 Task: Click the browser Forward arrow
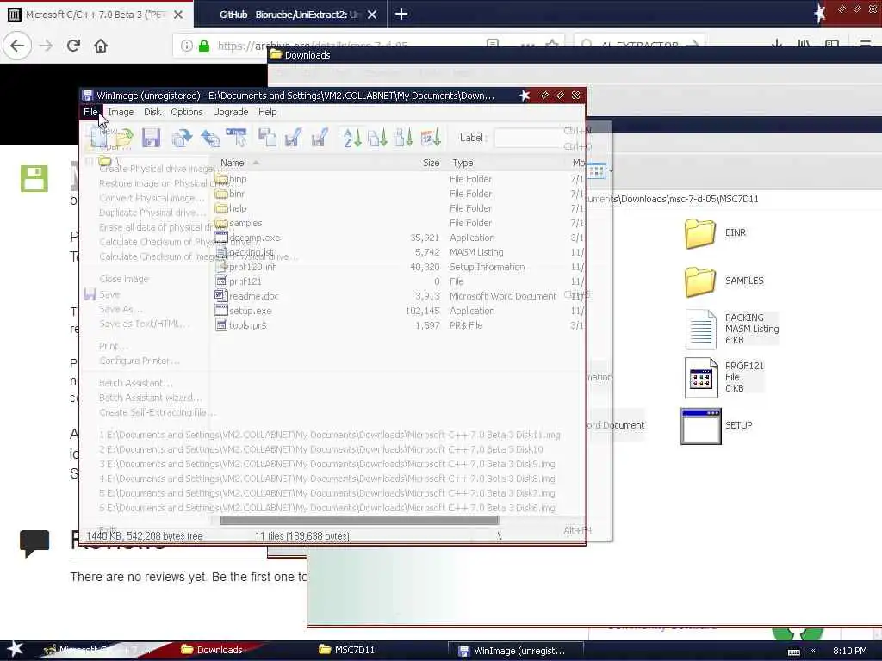click(x=46, y=46)
